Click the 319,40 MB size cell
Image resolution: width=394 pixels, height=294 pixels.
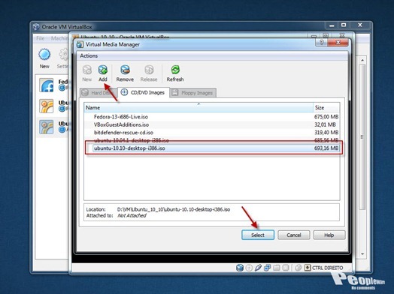(326, 132)
